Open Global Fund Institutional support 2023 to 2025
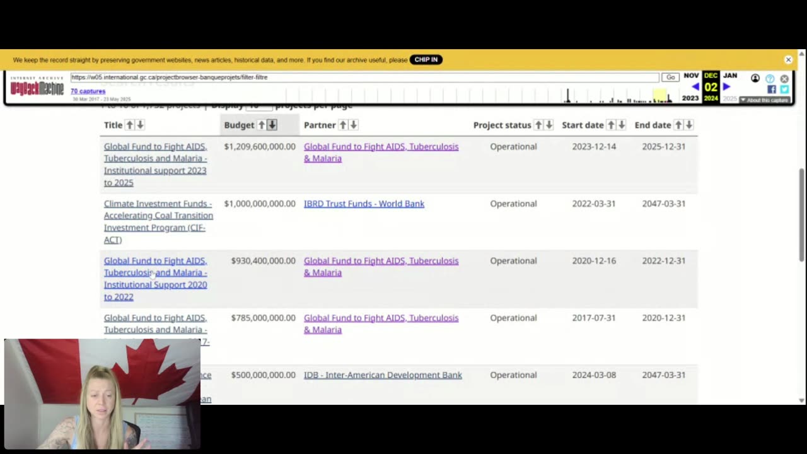Viewport: 807px width, 454px height. [155, 164]
